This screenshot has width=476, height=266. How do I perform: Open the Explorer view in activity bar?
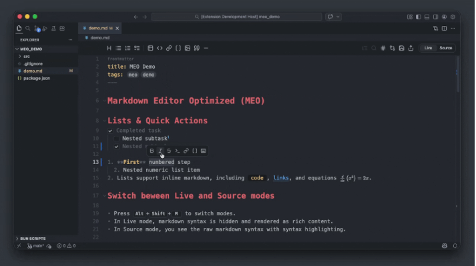(19, 28)
